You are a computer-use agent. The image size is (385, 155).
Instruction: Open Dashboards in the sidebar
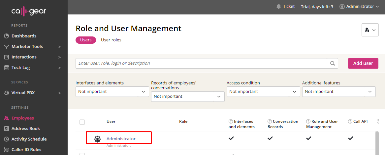(24, 36)
